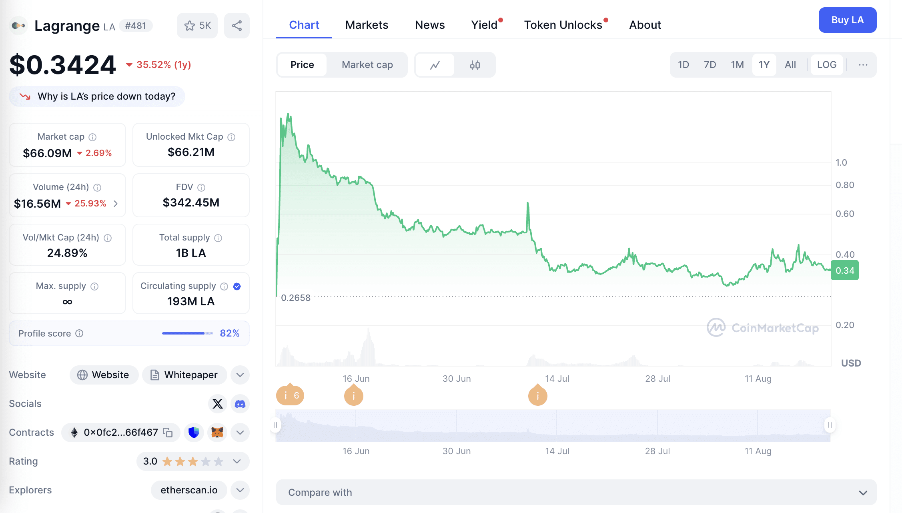Viewport: 902px width, 513px height.
Task: Click the Profile score info icon
Action: (x=79, y=333)
